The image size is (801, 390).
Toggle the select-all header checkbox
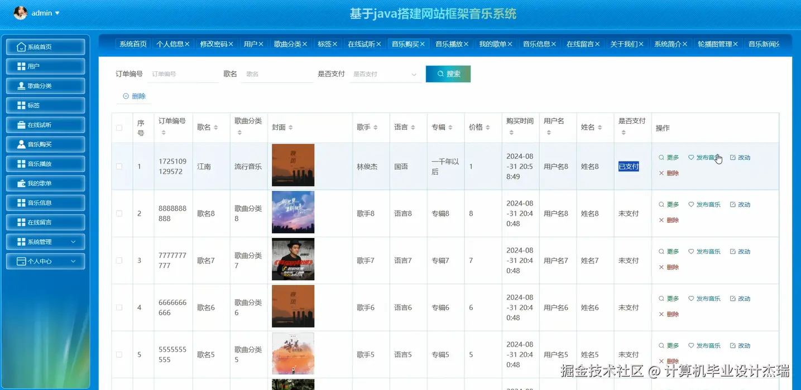119,128
